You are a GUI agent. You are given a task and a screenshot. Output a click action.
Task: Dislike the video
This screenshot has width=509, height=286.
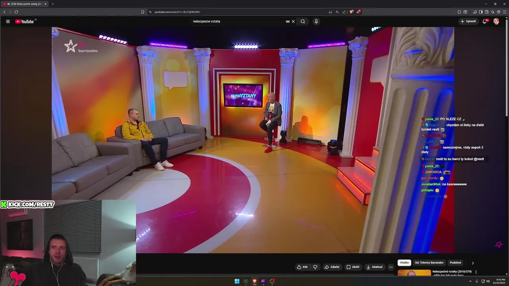(x=315, y=267)
